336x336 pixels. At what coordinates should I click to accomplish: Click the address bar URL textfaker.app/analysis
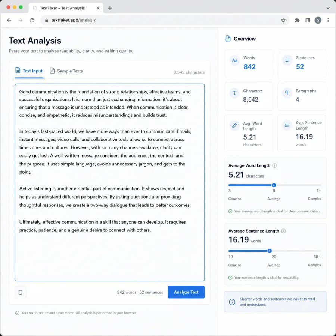tap(73, 20)
